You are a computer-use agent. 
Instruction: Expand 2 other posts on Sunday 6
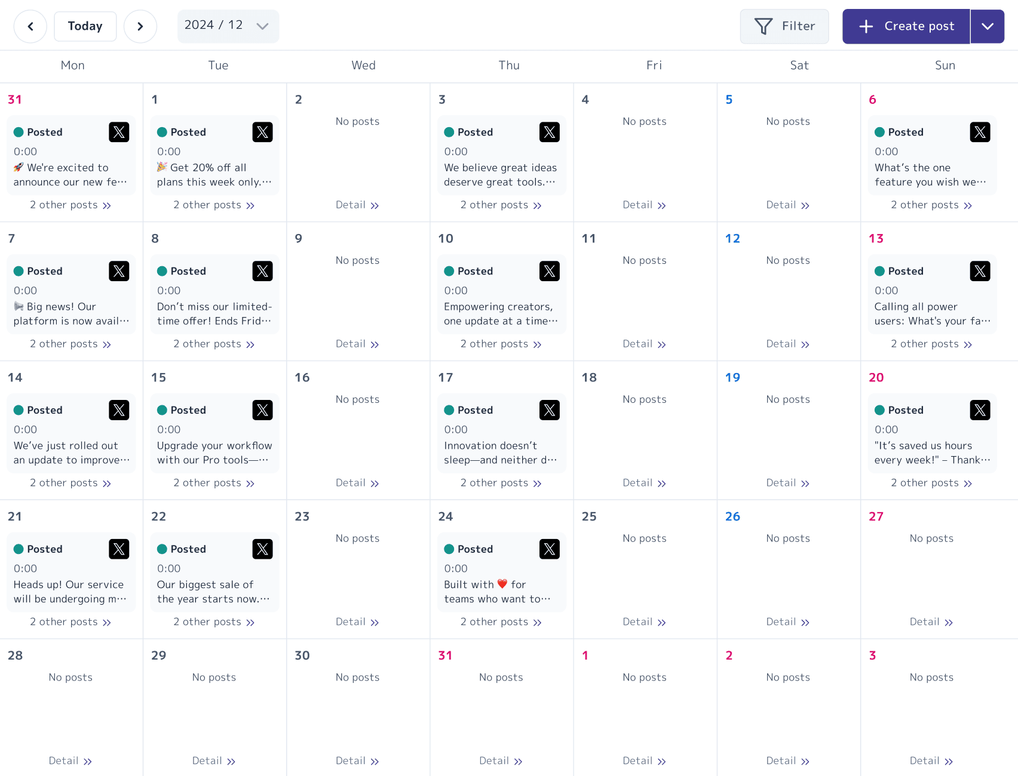point(931,205)
